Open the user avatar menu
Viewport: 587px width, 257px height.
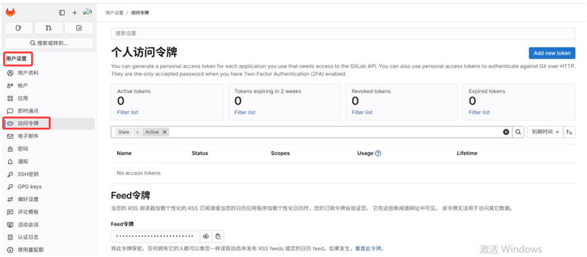pos(88,12)
